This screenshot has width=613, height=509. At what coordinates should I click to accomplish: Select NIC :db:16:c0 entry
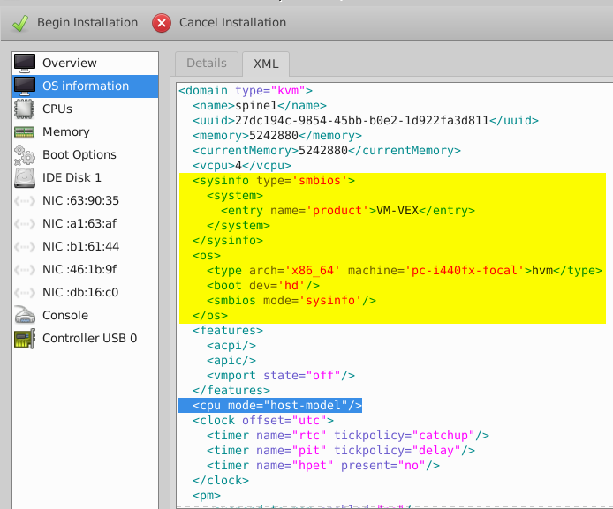pos(79,293)
